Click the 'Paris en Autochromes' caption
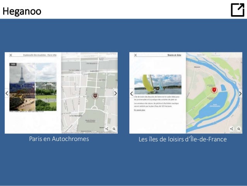247x186 pixels. (x=59, y=139)
